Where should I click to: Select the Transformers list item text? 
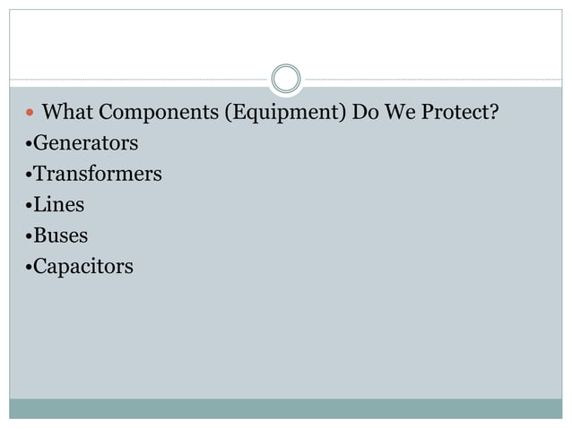tap(98, 174)
